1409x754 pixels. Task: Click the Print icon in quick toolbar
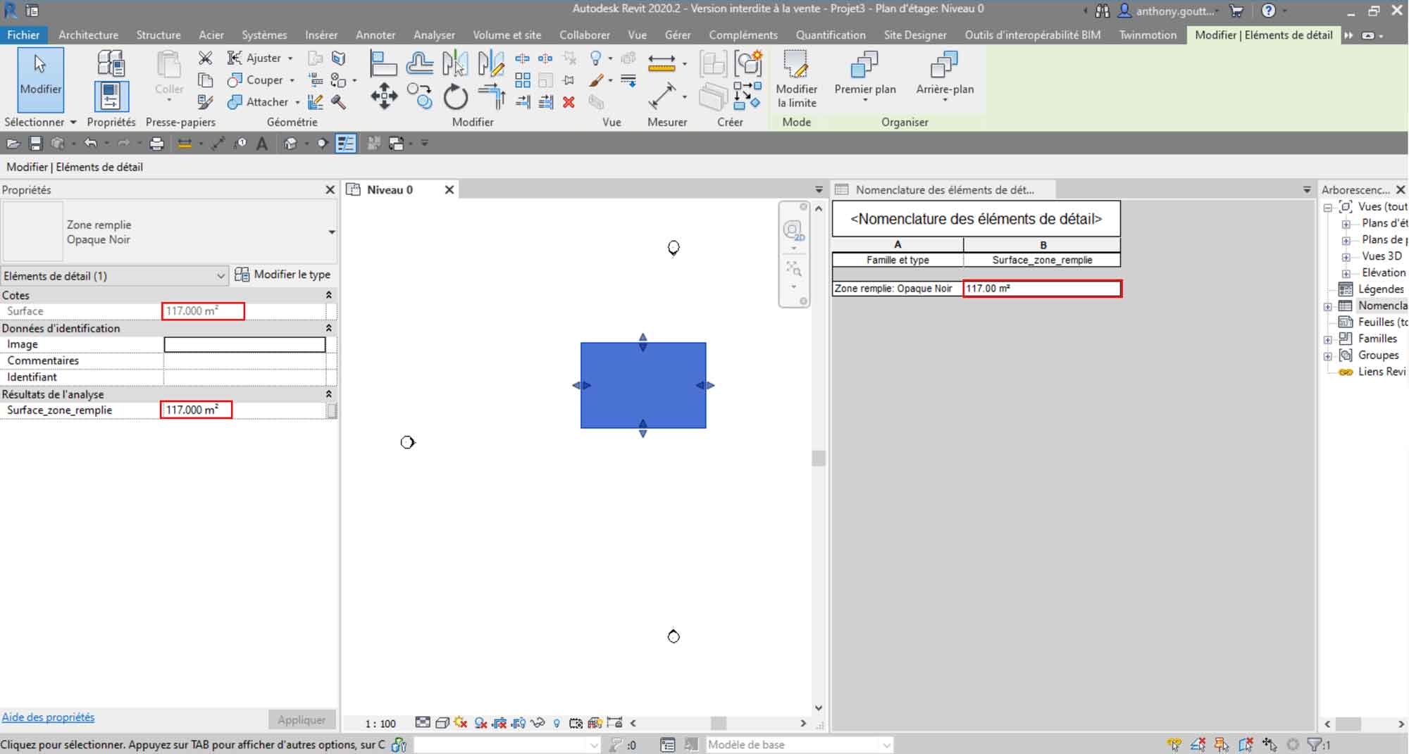click(x=156, y=144)
